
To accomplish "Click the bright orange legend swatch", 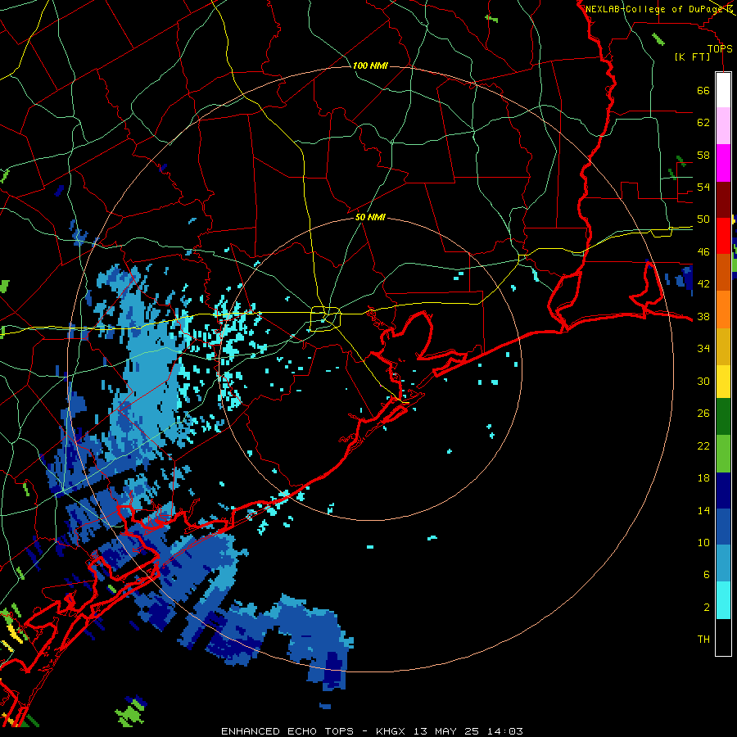I will 723,310.
